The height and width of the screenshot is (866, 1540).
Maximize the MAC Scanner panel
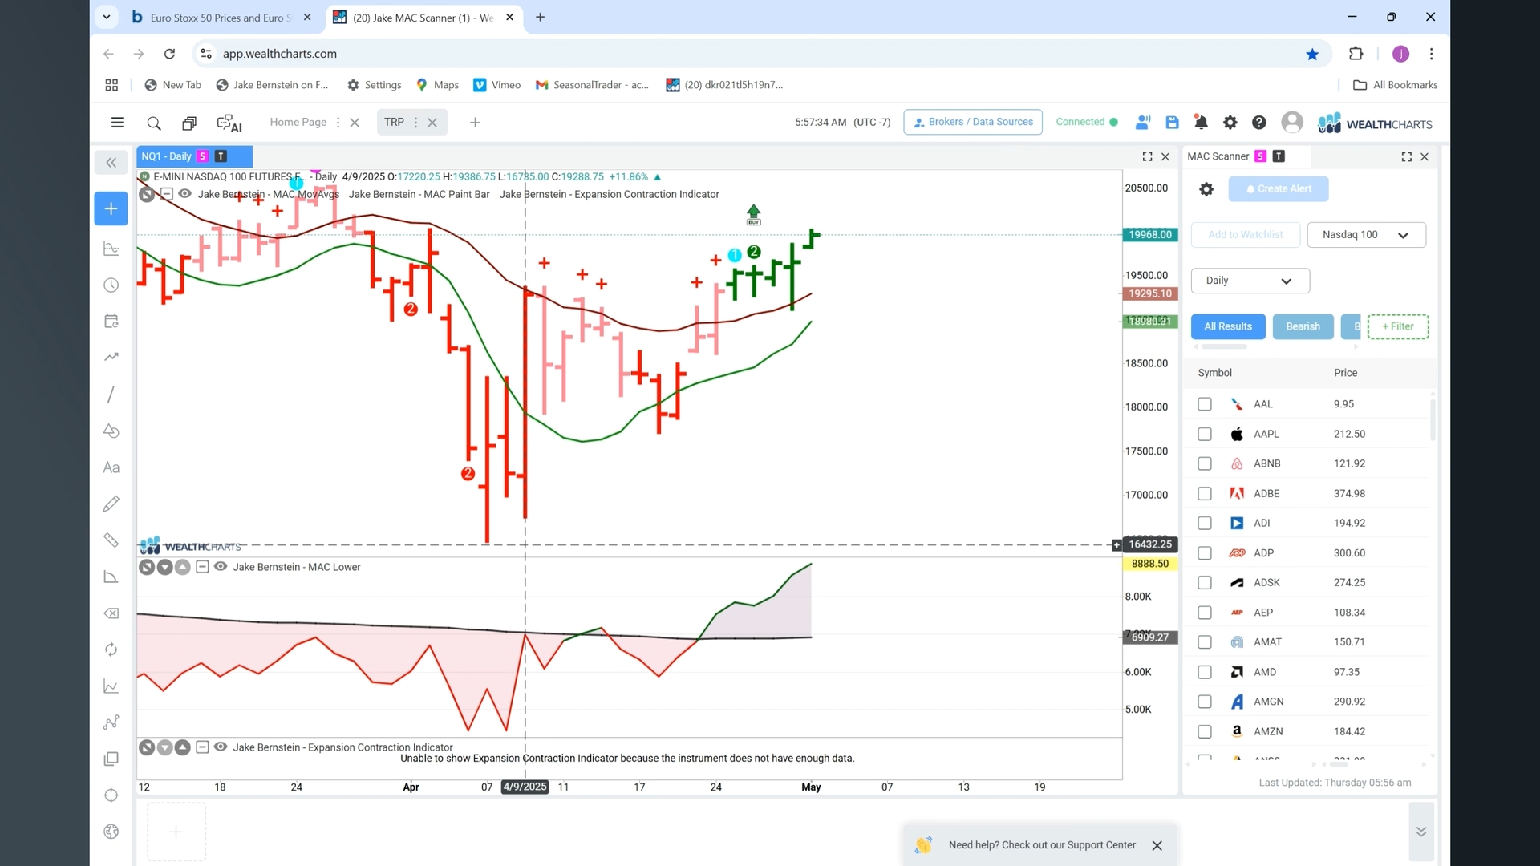coord(1406,156)
